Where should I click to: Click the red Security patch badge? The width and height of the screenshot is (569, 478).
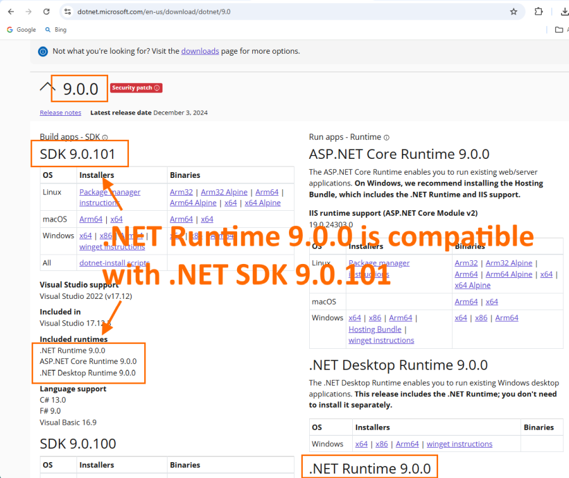[136, 88]
